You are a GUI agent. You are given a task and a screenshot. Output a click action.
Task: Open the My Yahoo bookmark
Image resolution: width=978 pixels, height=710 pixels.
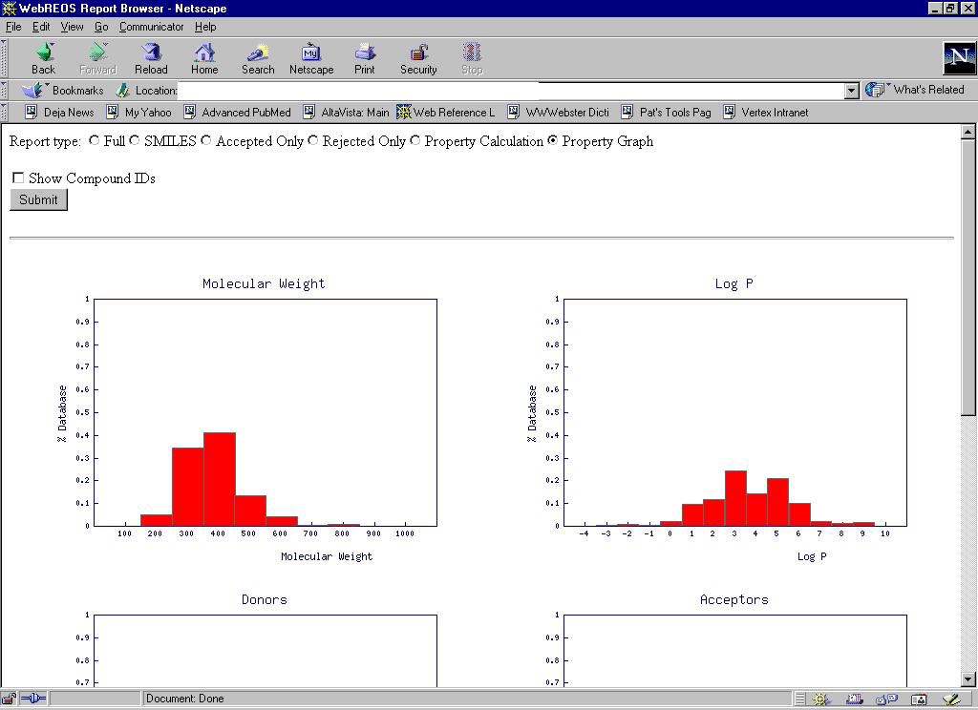139,113
